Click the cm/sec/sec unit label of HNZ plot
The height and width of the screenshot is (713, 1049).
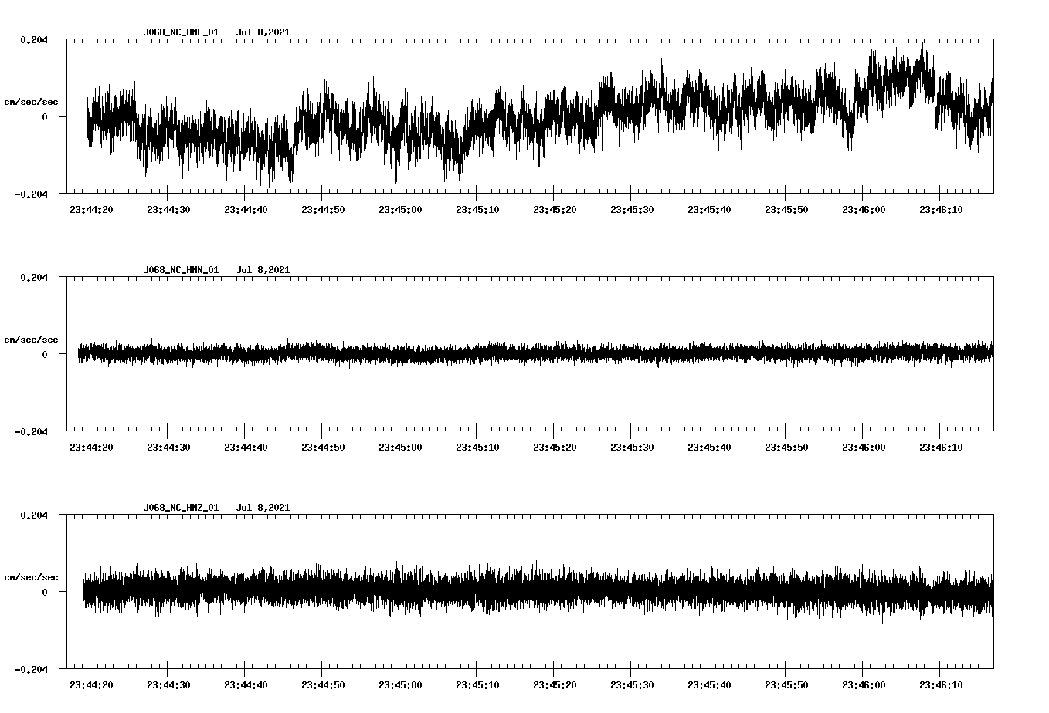[x=31, y=577]
